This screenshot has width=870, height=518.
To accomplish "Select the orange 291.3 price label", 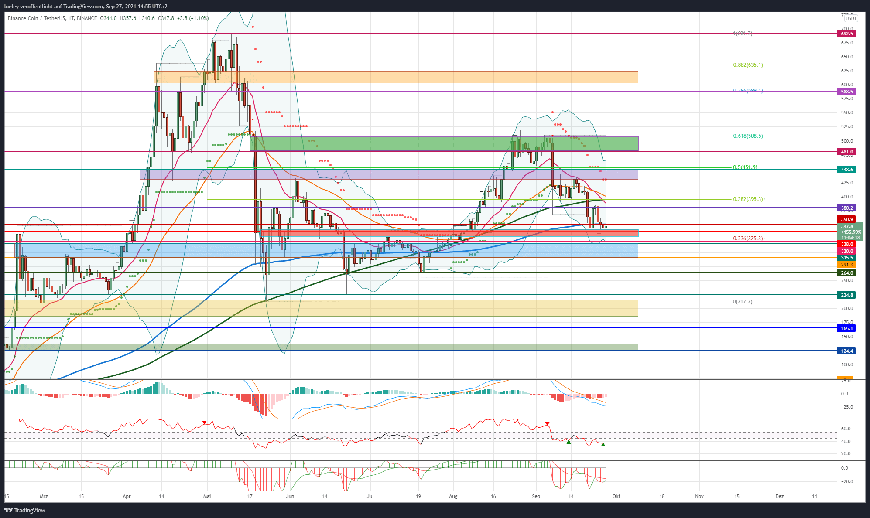I will click(846, 265).
